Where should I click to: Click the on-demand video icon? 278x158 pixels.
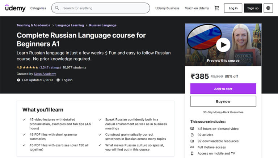pos(192,129)
